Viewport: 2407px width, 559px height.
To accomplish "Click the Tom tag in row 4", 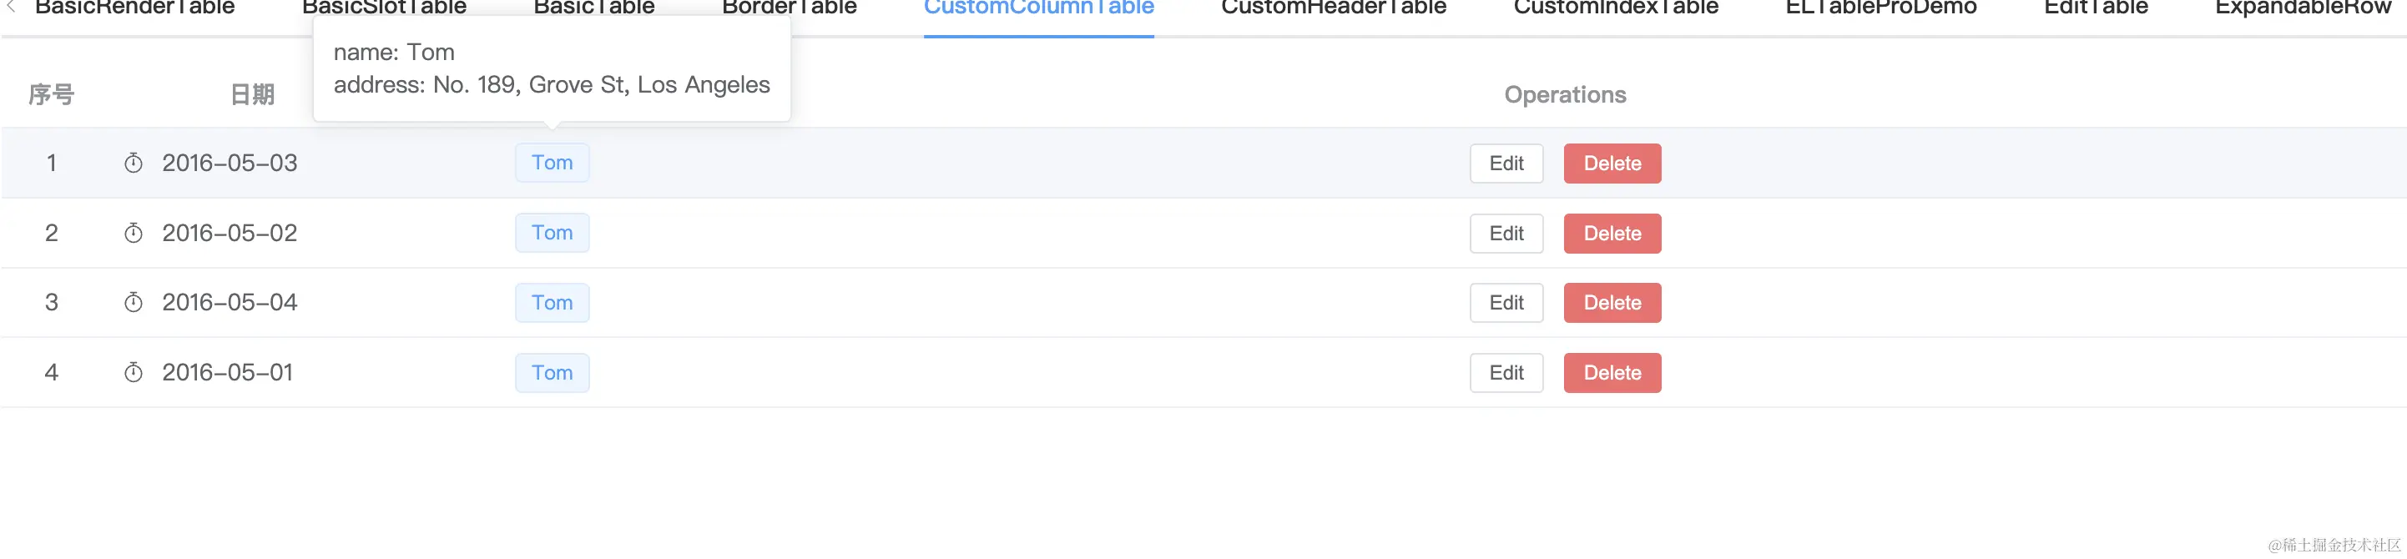I will coord(552,373).
